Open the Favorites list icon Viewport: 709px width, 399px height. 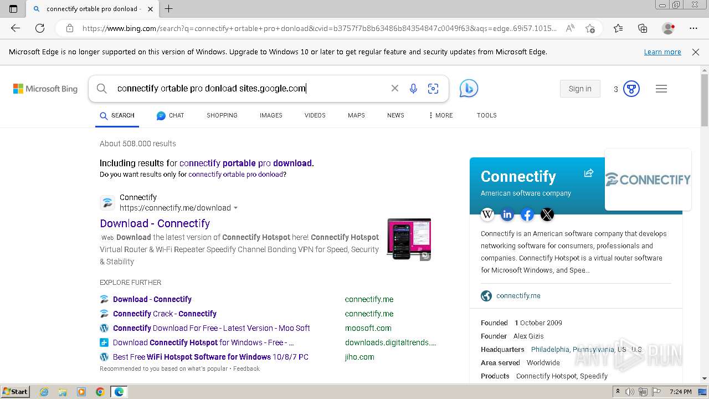point(618,28)
